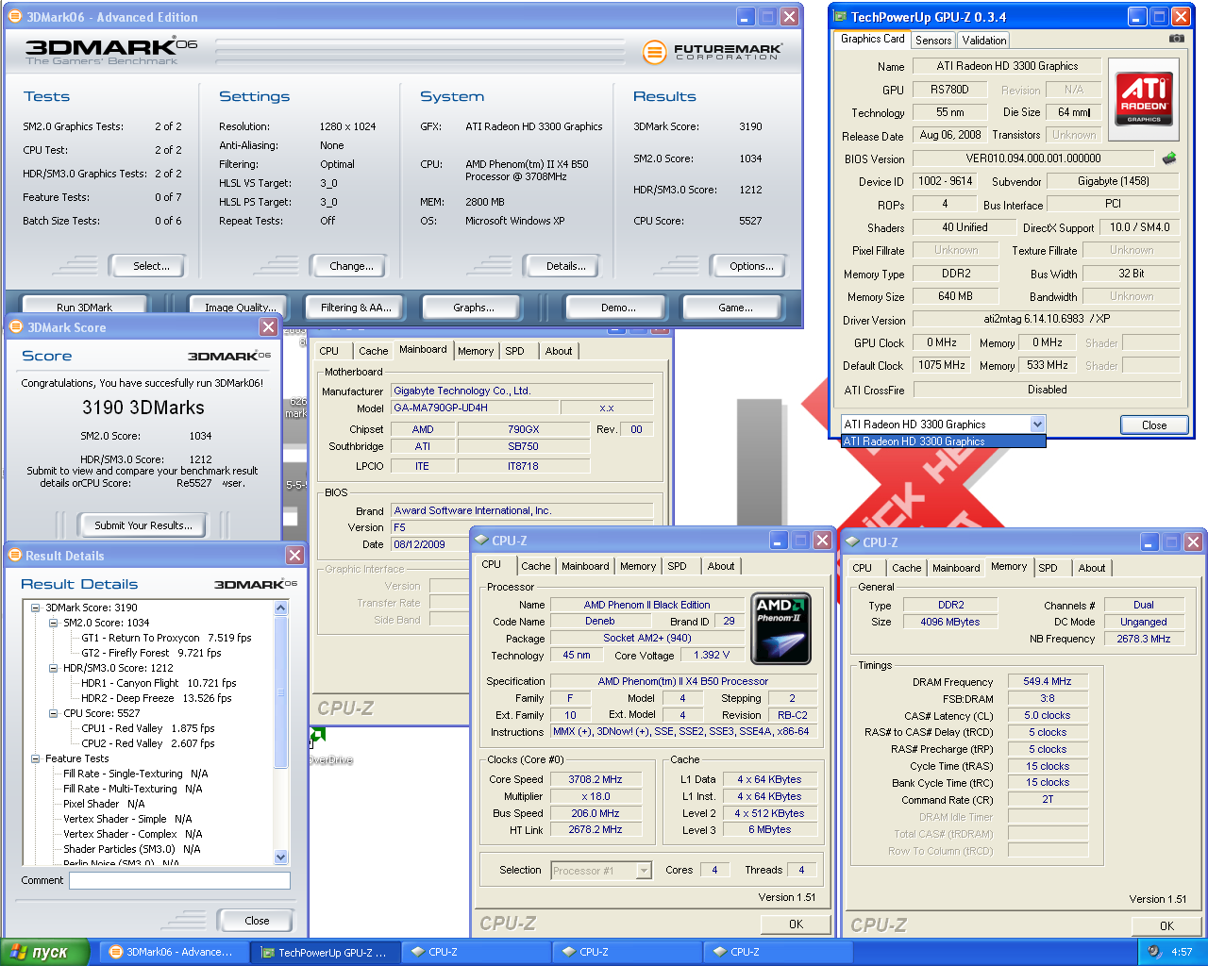
Task: Open the Processor #1 selection dropdown
Action: click(644, 871)
